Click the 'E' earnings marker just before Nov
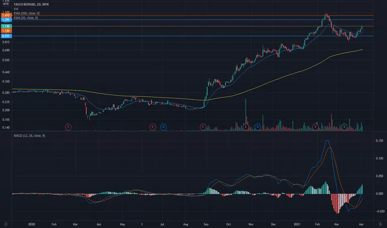This screenshot has width=387, height=228. (246, 127)
